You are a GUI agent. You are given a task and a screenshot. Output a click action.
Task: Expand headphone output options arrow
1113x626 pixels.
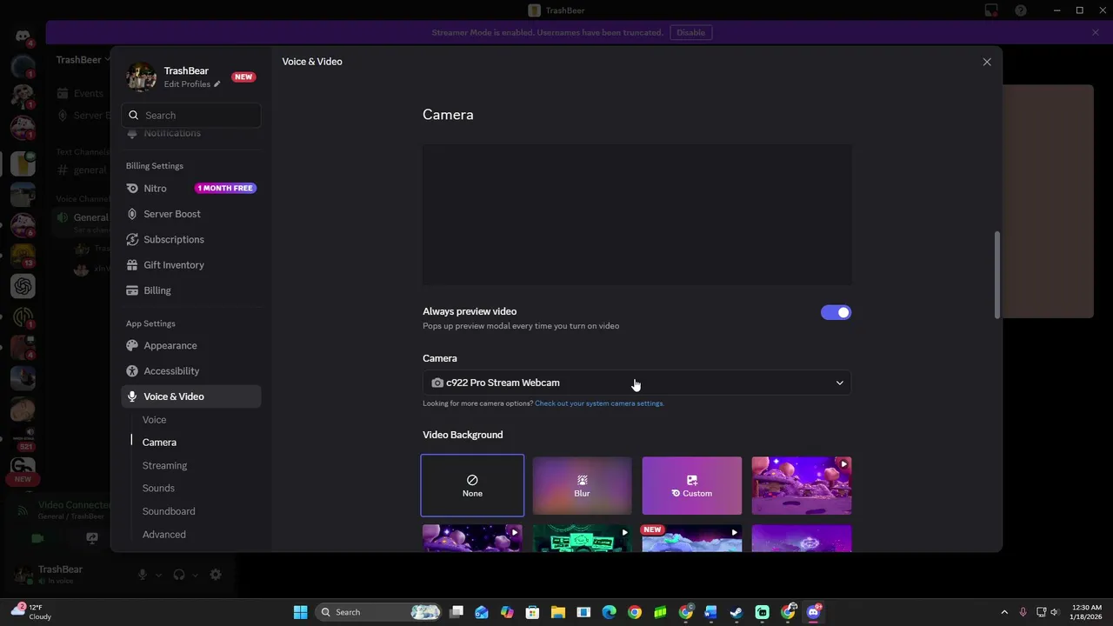click(x=195, y=575)
